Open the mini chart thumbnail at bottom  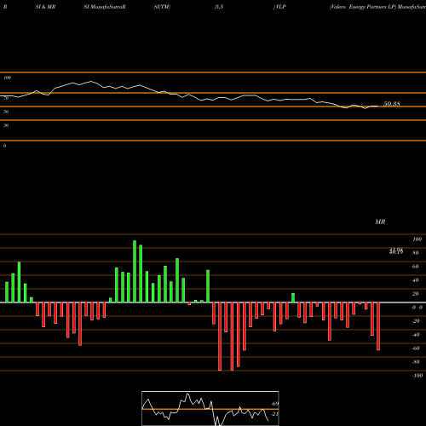[210, 408]
